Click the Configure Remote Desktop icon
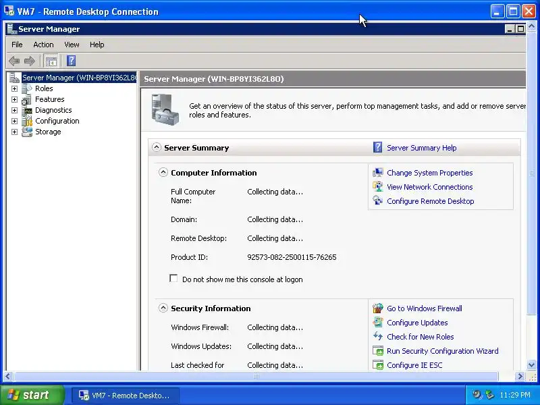 378,200
